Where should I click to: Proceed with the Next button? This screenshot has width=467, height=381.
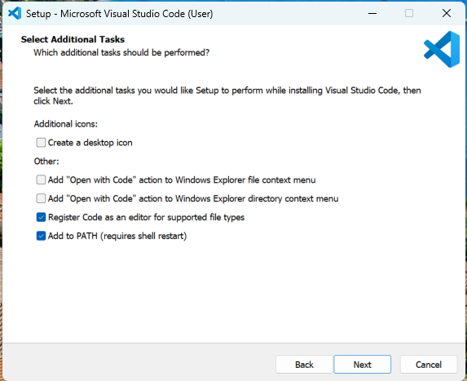click(x=363, y=365)
